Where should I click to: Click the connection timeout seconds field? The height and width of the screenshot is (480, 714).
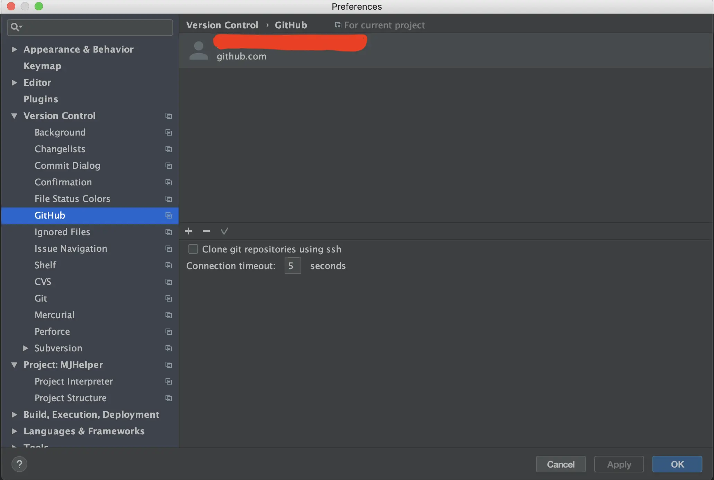293,266
